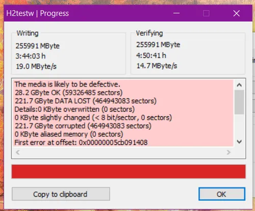
Task: Click the First error at offset line
Action: click(x=81, y=142)
